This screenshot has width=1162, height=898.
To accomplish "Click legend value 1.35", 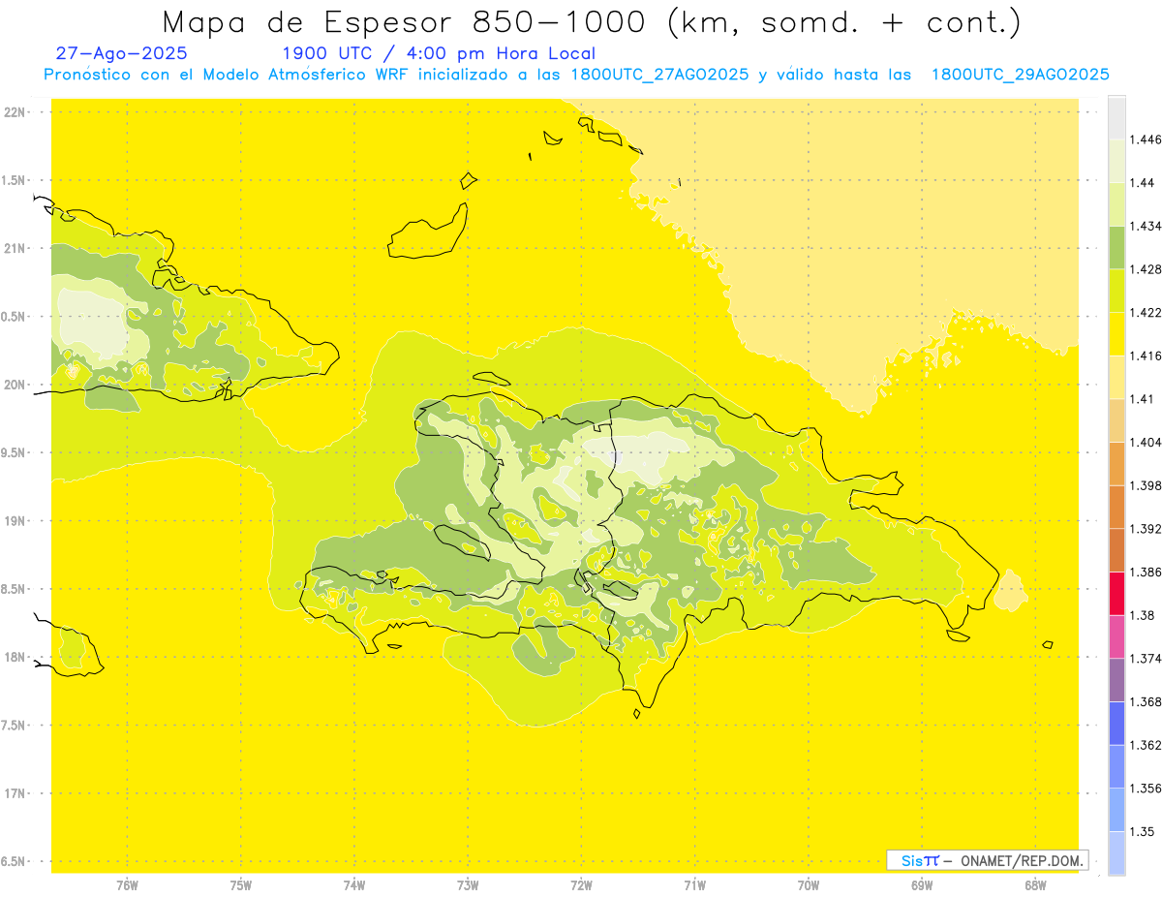I will click(1144, 831).
